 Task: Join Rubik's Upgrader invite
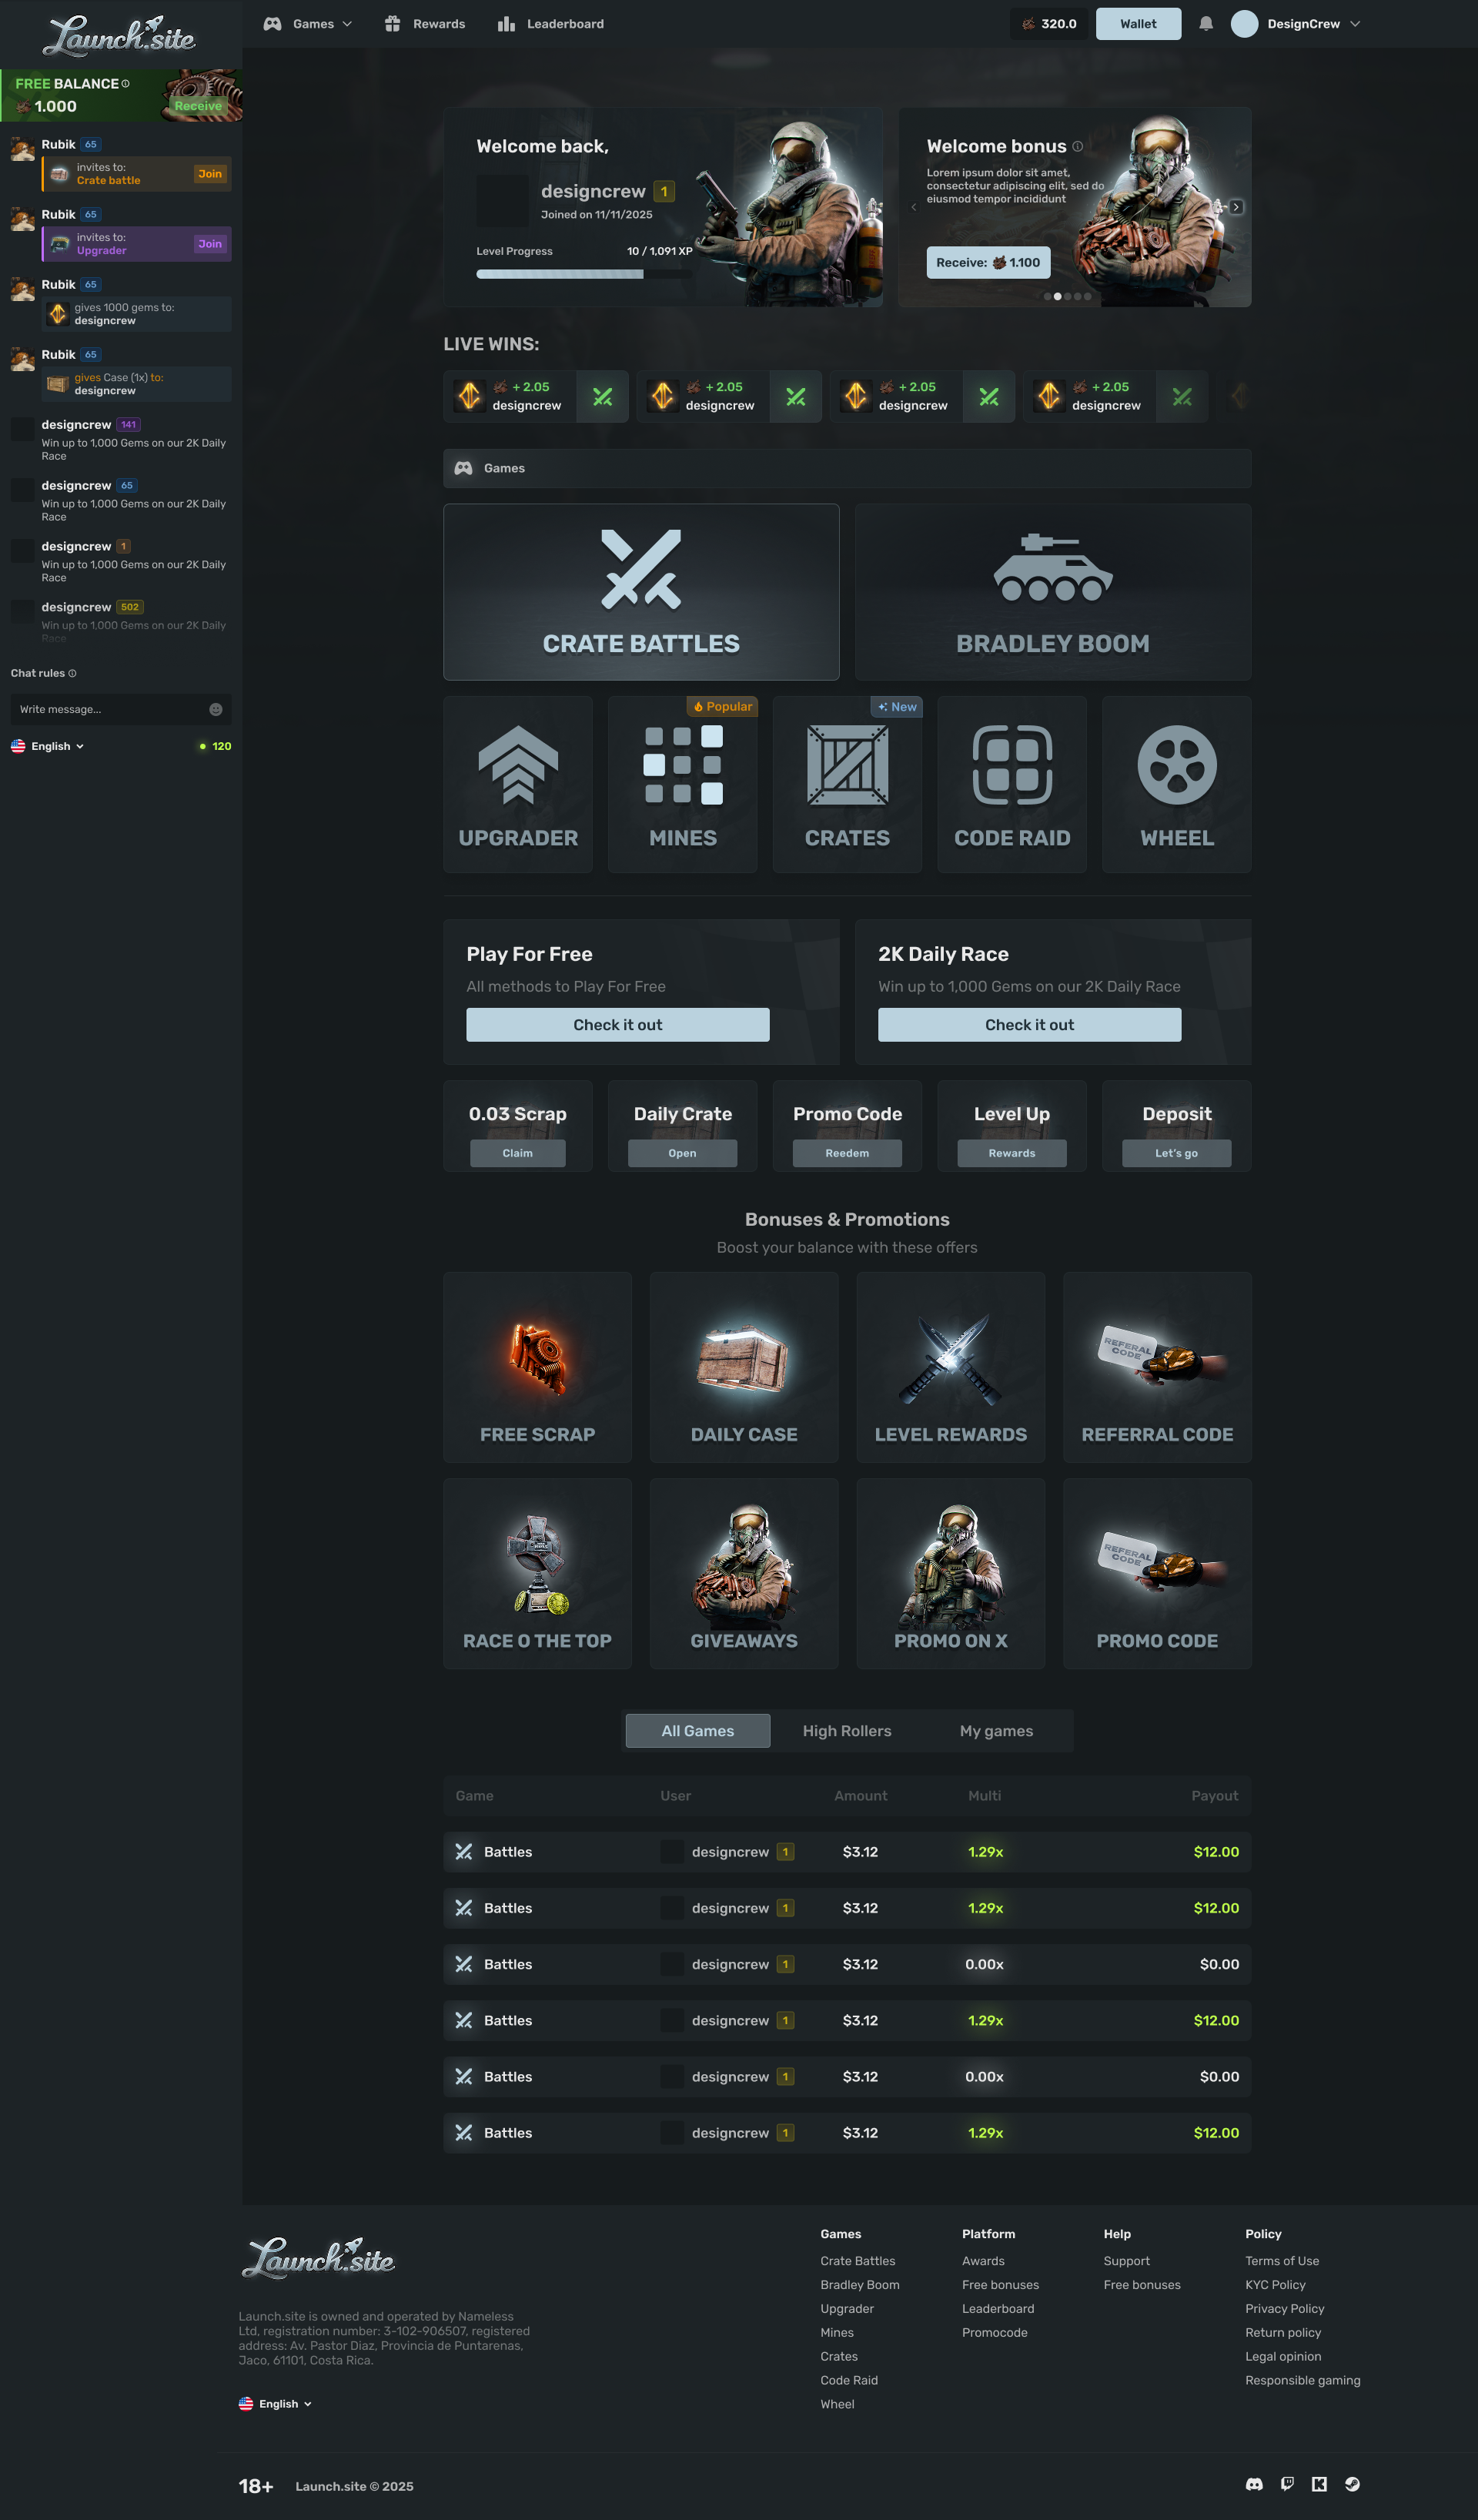click(210, 244)
